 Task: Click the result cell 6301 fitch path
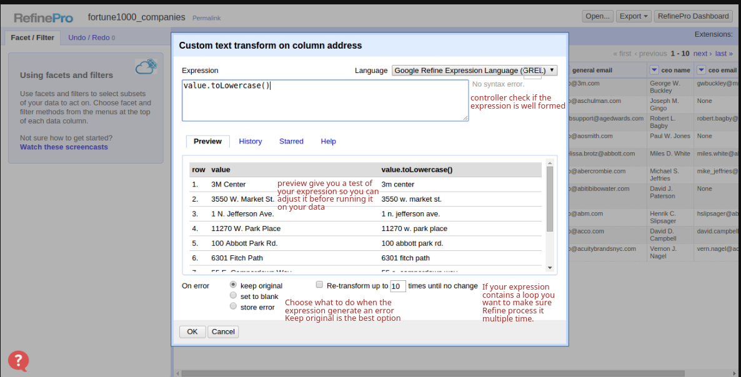tap(405, 258)
